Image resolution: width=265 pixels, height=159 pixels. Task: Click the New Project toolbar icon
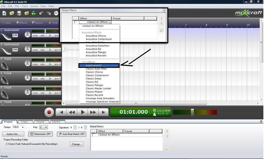click(4, 13)
